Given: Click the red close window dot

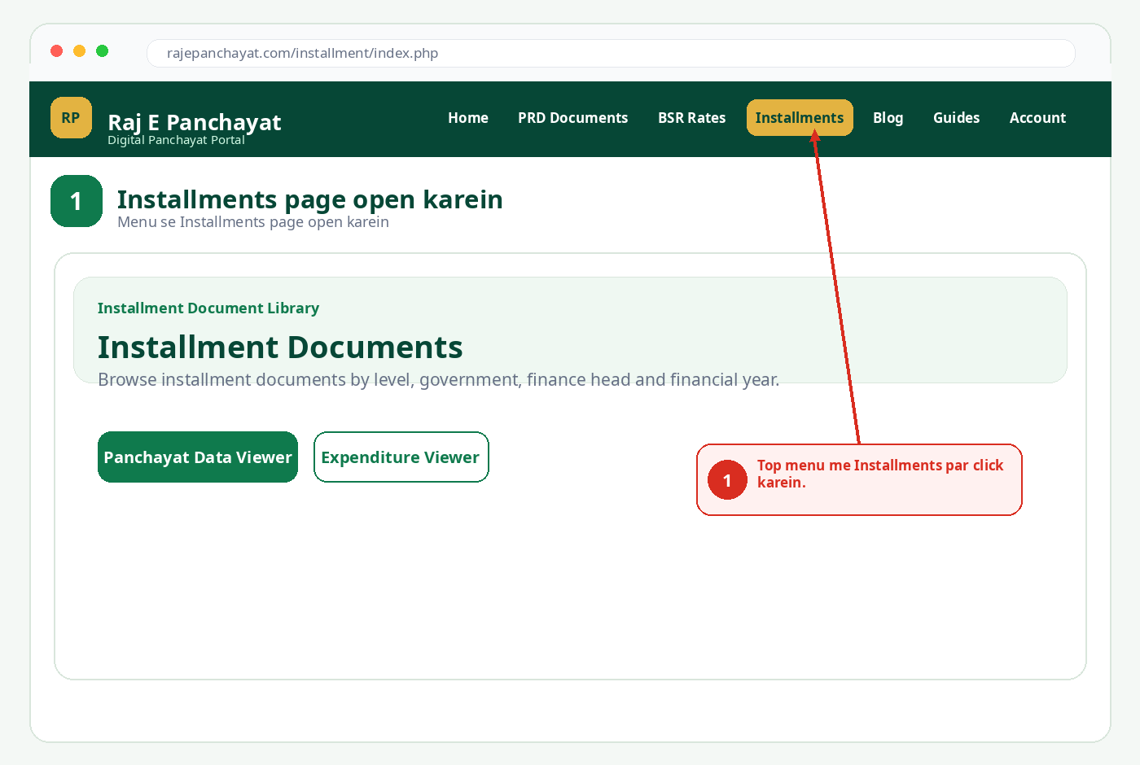Looking at the screenshot, I should [57, 51].
